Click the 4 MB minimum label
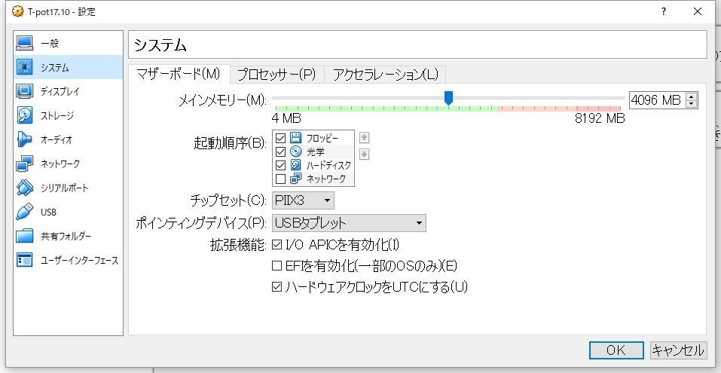This screenshot has height=373, width=721. pyautogui.click(x=286, y=118)
